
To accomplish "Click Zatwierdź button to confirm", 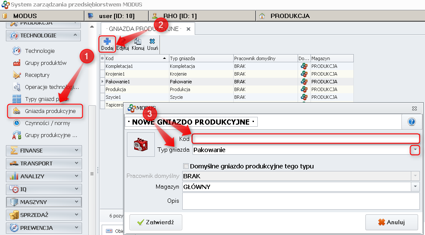I will pos(156,222).
